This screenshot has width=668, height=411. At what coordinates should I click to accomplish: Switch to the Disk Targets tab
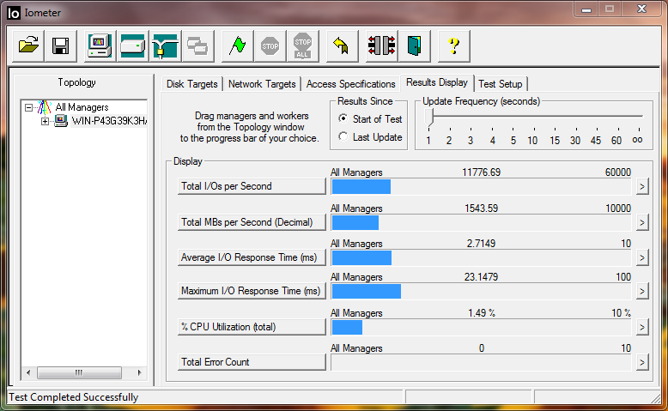coord(192,84)
